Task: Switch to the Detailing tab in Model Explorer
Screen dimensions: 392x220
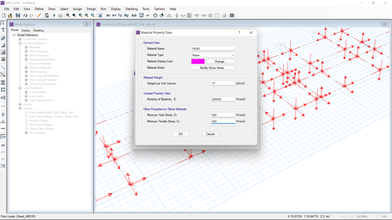Action: tap(38, 30)
